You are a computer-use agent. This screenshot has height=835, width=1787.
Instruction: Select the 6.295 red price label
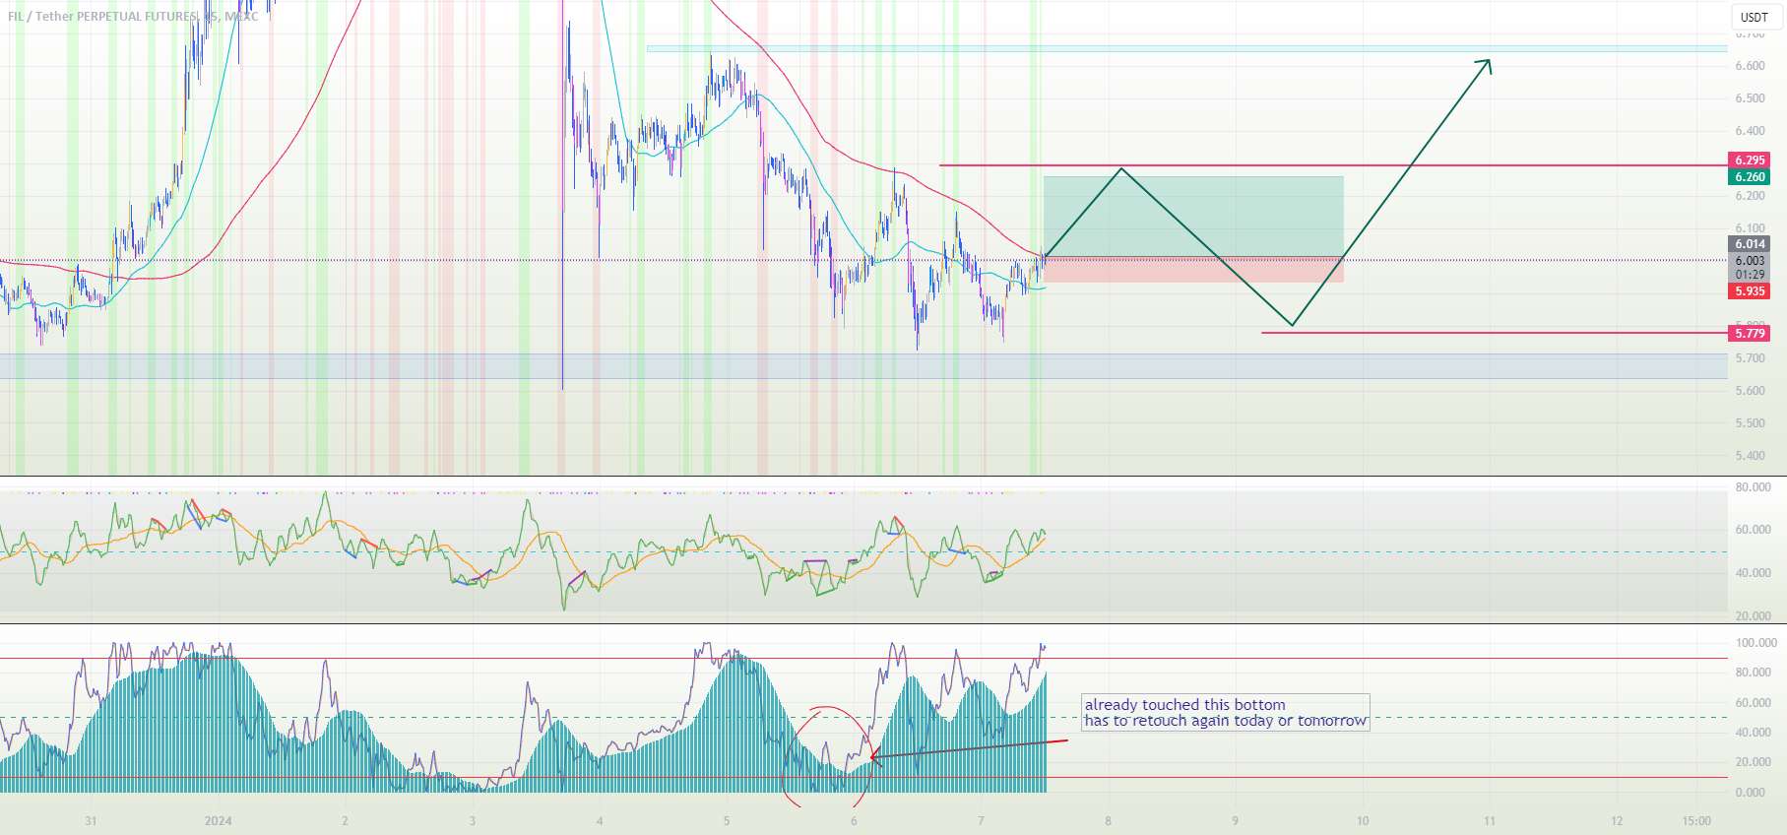coord(1750,160)
